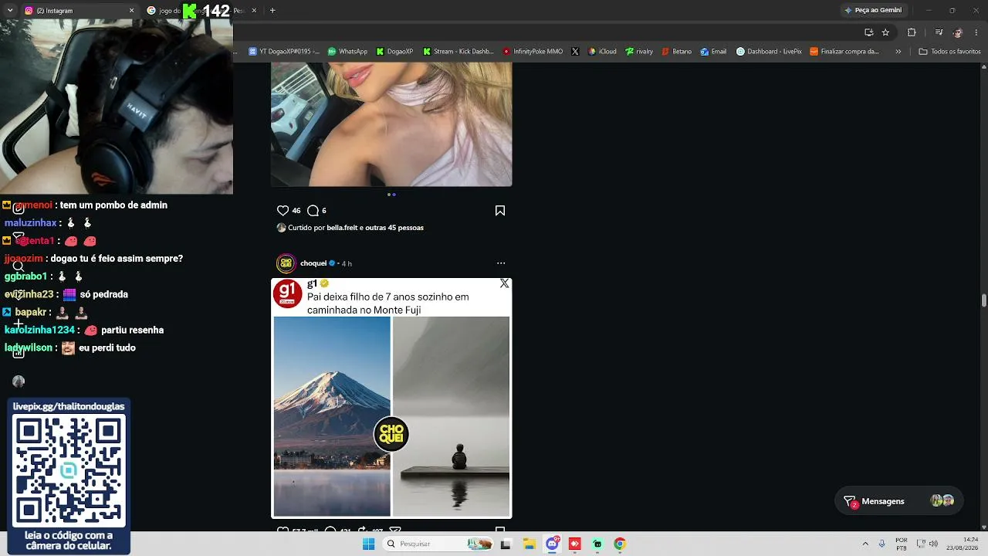Click the Windows taskbar search box
The image size is (988, 556).
[438, 544]
